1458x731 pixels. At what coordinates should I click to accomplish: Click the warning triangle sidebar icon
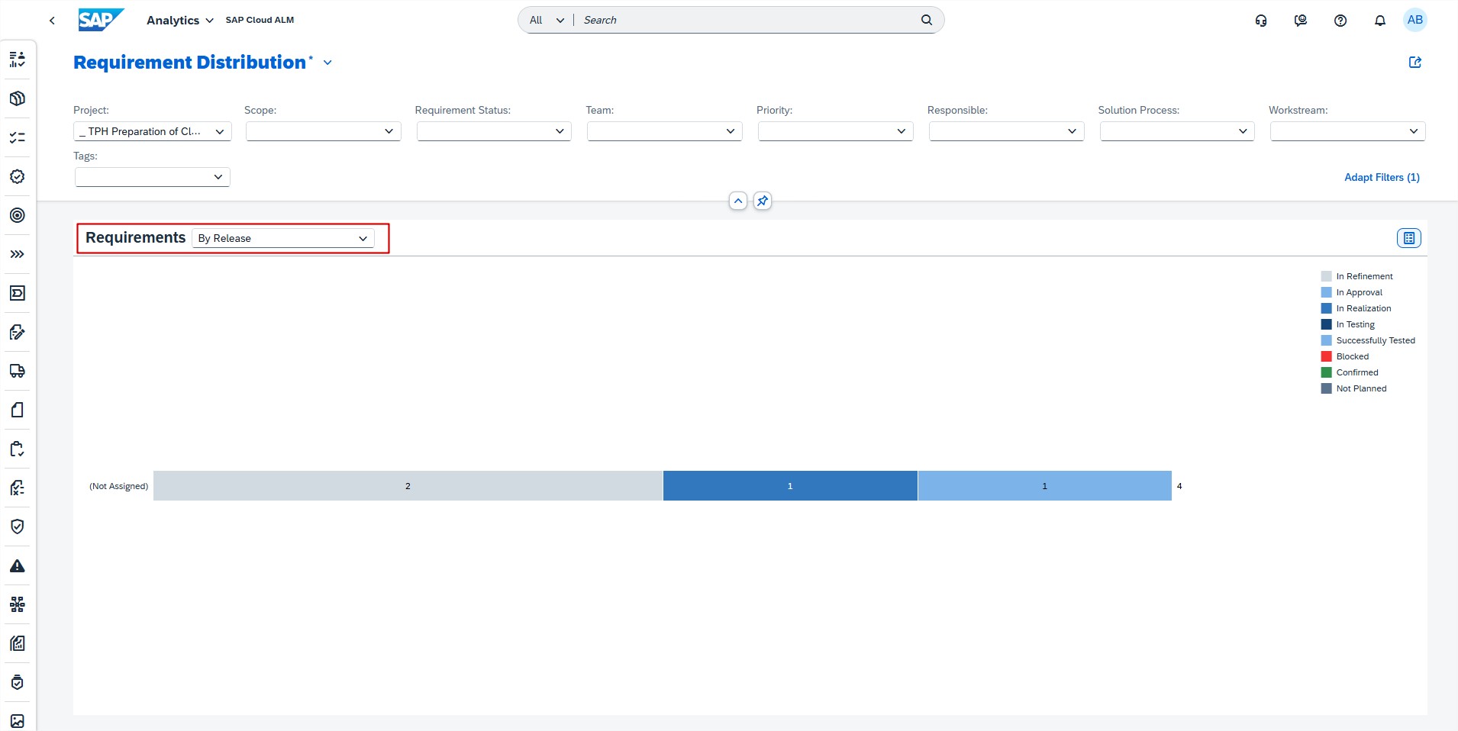coord(18,566)
